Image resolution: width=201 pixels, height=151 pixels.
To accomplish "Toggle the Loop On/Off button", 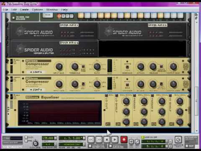I will point(143,137).
